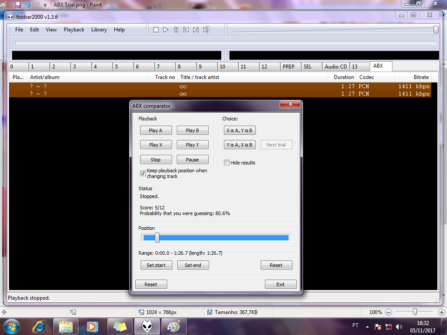Click the foobar2000 Stop toolbar icon
The image size is (447, 335).
point(156,30)
